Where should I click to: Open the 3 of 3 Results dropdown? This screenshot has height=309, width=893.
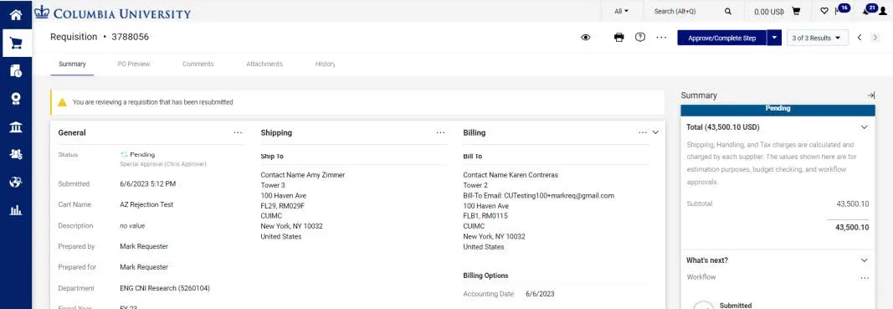point(817,38)
